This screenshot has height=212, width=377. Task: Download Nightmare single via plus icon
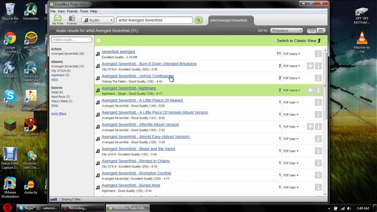point(310,90)
